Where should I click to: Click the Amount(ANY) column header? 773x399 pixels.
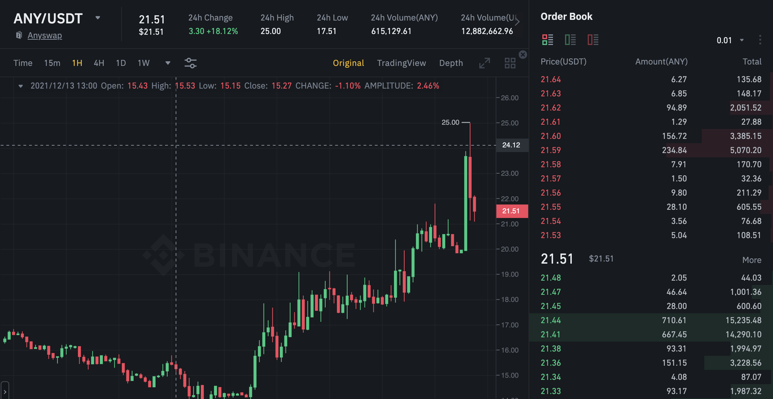661,62
